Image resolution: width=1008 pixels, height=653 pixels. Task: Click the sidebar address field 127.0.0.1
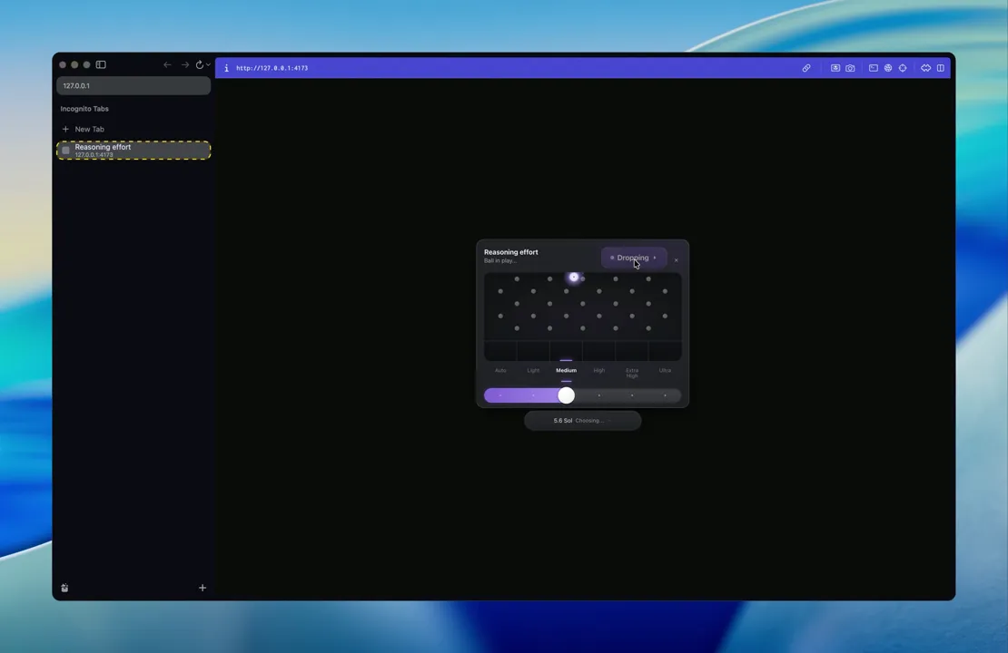tap(133, 85)
